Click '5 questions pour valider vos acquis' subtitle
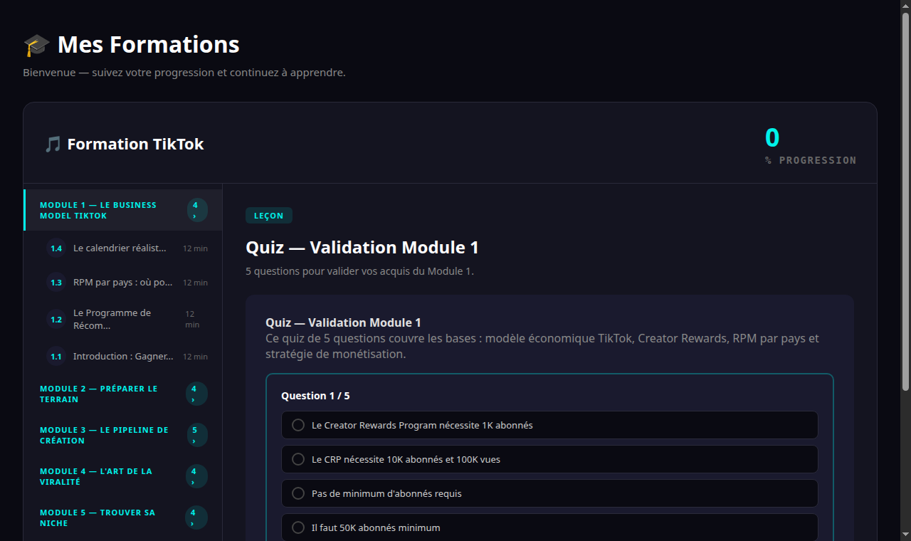This screenshot has width=911, height=541. 359,271
